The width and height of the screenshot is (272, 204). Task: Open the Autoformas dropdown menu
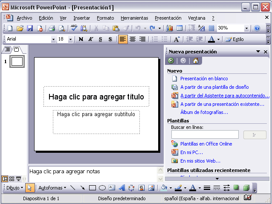[52, 188]
